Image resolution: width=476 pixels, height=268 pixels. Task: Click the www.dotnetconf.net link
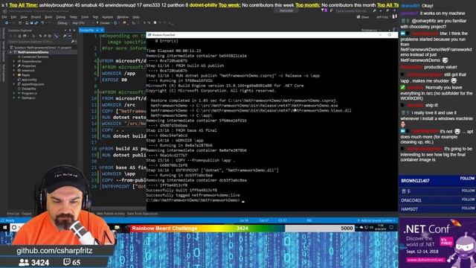click(425, 260)
